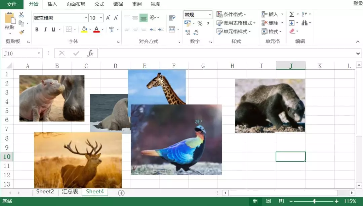Toggle Bold formatting

click(x=37, y=29)
